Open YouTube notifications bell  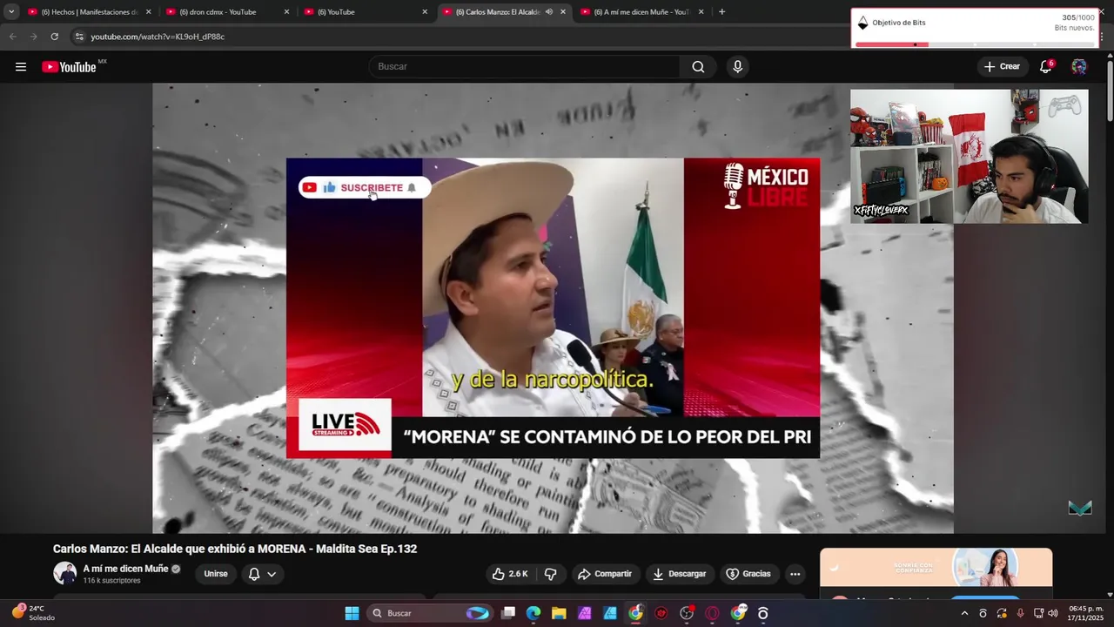[x=1046, y=67]
